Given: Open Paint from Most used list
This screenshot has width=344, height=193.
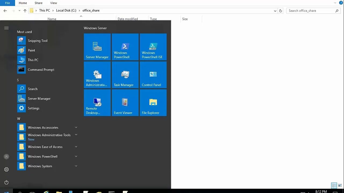Looking at the screenshot, I should (x=48, y=50).
